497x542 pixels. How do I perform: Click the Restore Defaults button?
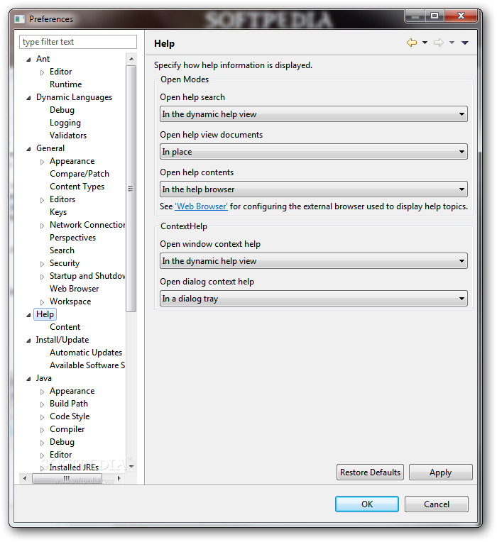point(370,472)
